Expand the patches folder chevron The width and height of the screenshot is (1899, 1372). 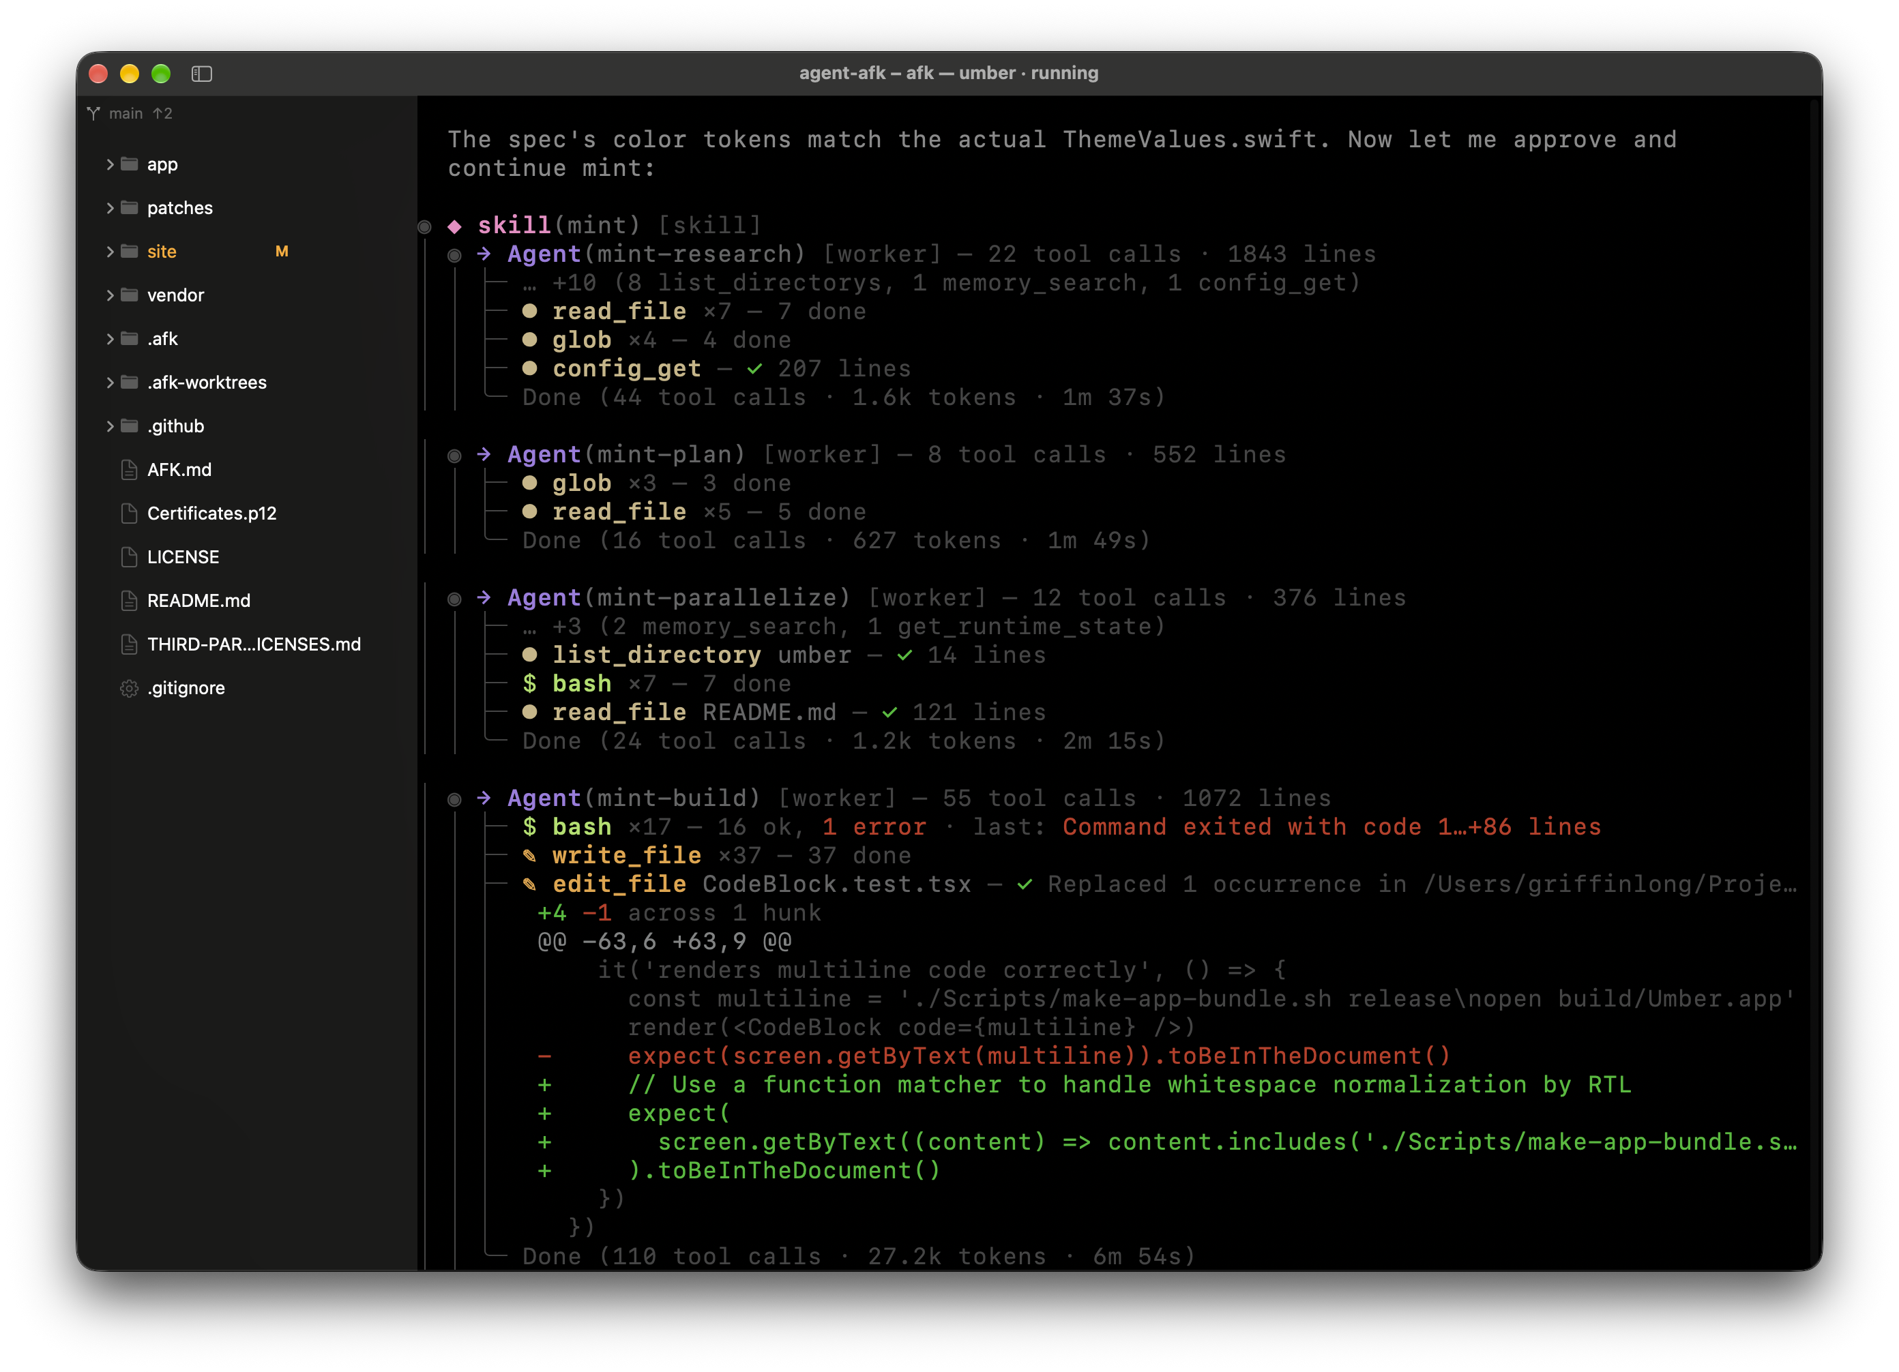pos(110,207)
